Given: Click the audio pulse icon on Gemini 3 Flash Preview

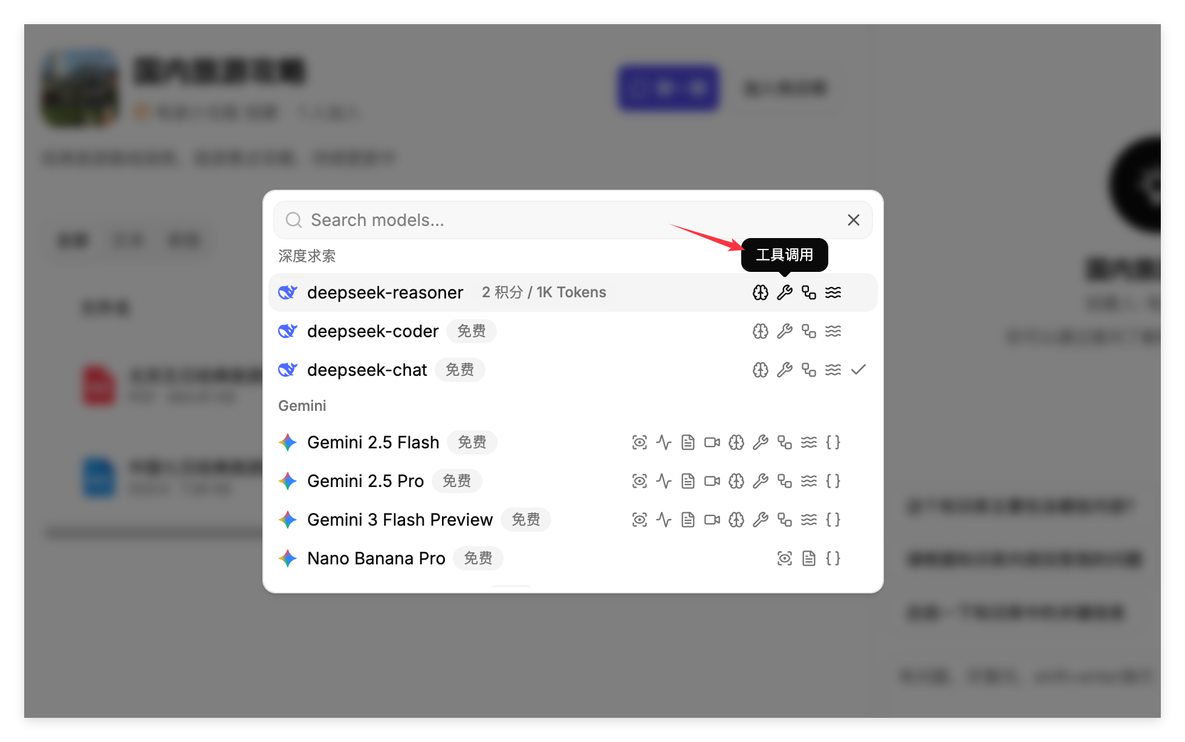Looking at the screenshot, I should coord(664,520).
